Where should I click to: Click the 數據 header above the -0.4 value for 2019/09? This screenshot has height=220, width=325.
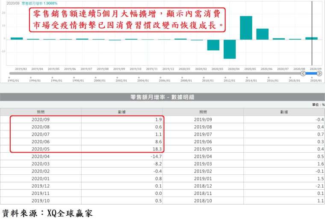[284, 112]
